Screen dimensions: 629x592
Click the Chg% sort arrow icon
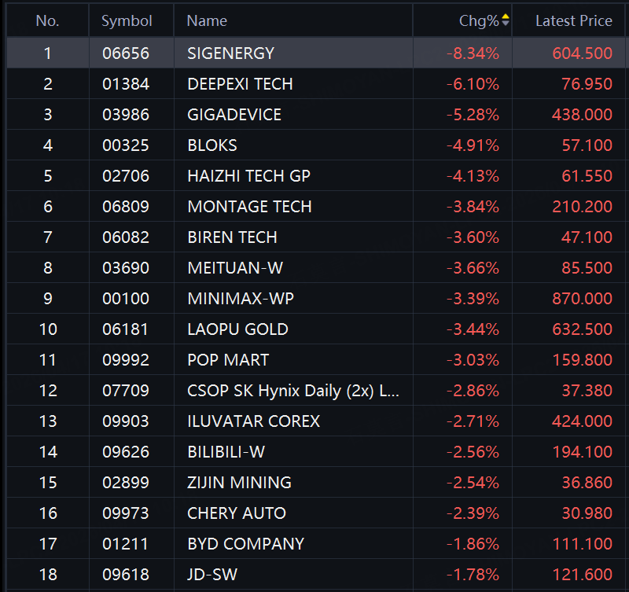505,20
